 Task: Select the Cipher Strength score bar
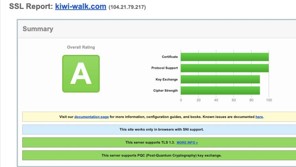220,91
